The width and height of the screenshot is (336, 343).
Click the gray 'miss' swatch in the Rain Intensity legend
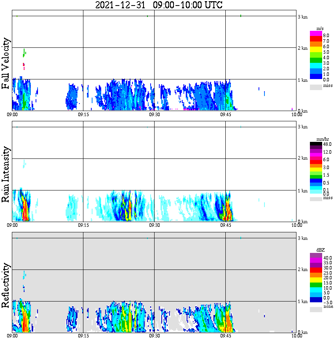click(x=316, y=199)
